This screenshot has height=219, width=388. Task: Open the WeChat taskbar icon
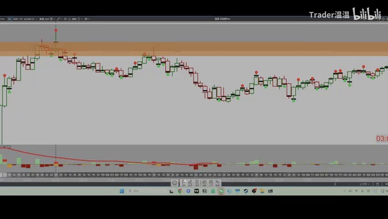click(x=221, y=191)
